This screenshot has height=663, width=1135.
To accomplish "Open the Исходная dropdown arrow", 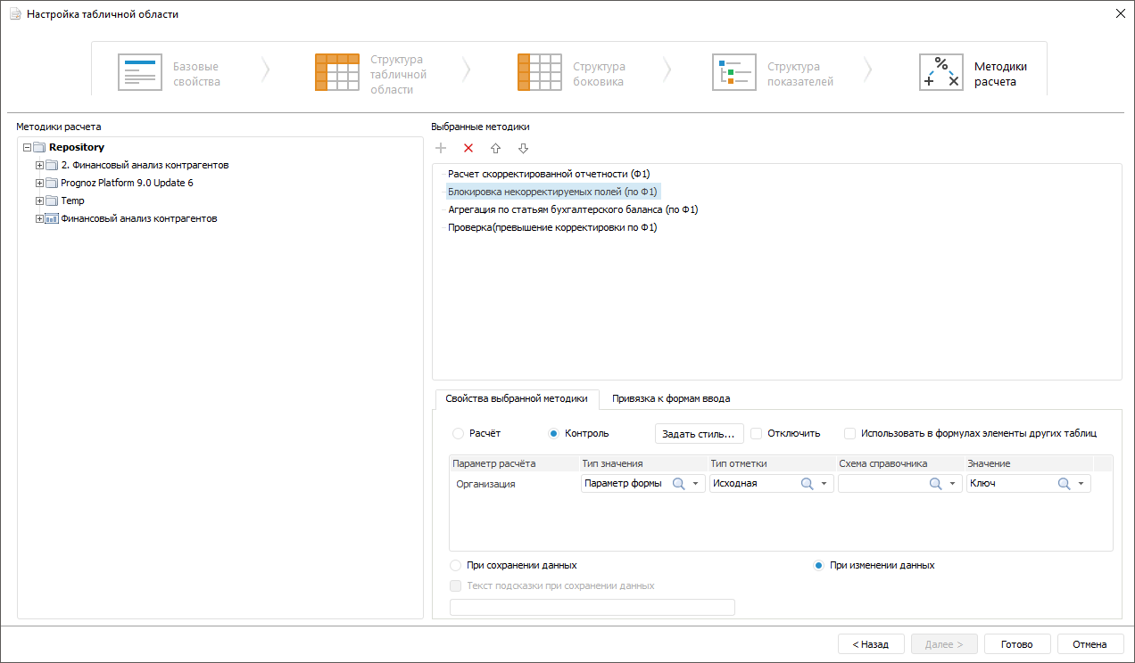I will pyautogui.click(x=824, y=484).
